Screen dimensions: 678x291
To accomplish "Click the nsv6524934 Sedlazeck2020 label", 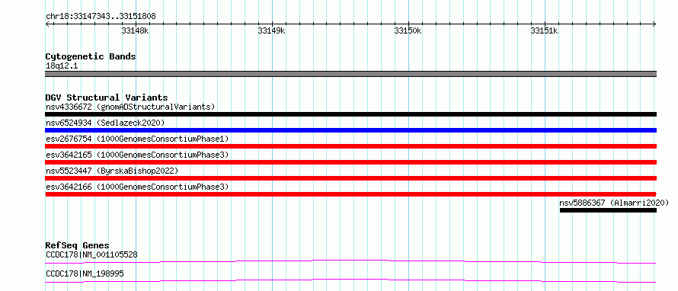I will tap(105, 123).
